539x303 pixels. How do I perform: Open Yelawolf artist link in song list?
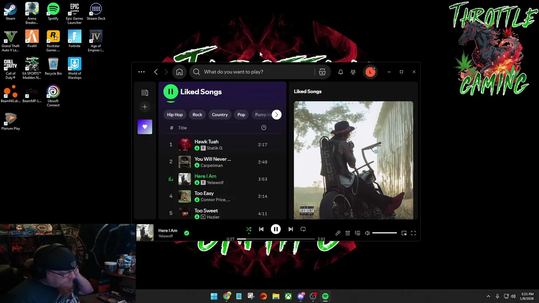(215, 183)
